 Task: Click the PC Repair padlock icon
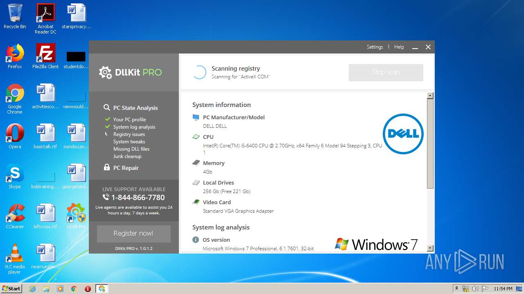pos(107,167)
